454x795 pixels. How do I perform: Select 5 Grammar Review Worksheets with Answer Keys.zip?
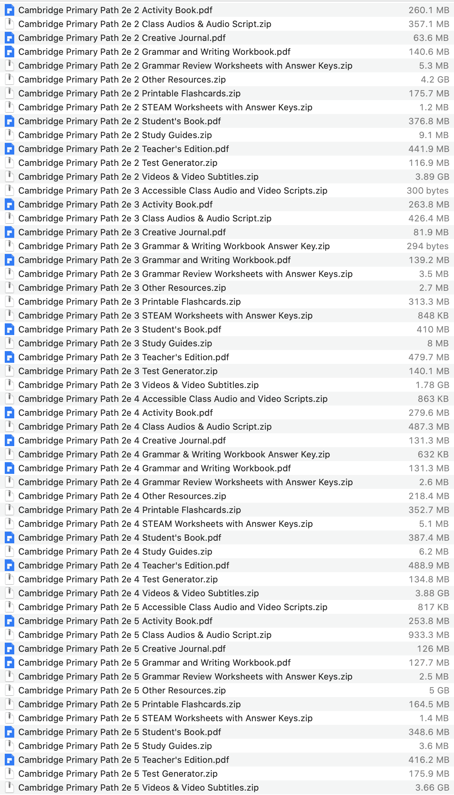coord(227,677)
